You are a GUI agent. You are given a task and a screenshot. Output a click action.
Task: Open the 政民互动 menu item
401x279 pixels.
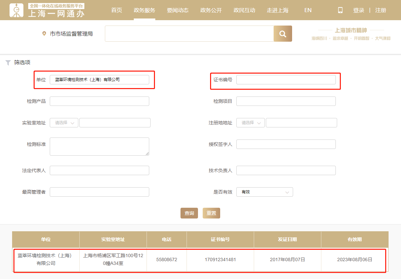[x=244, y=10]
